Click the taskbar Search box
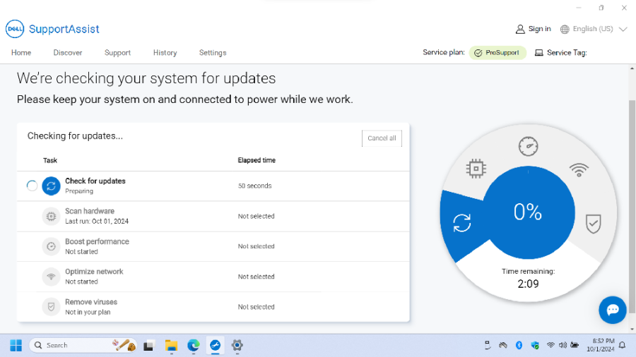The width and height of the screenshot is (636, 357). coord(83,345)
